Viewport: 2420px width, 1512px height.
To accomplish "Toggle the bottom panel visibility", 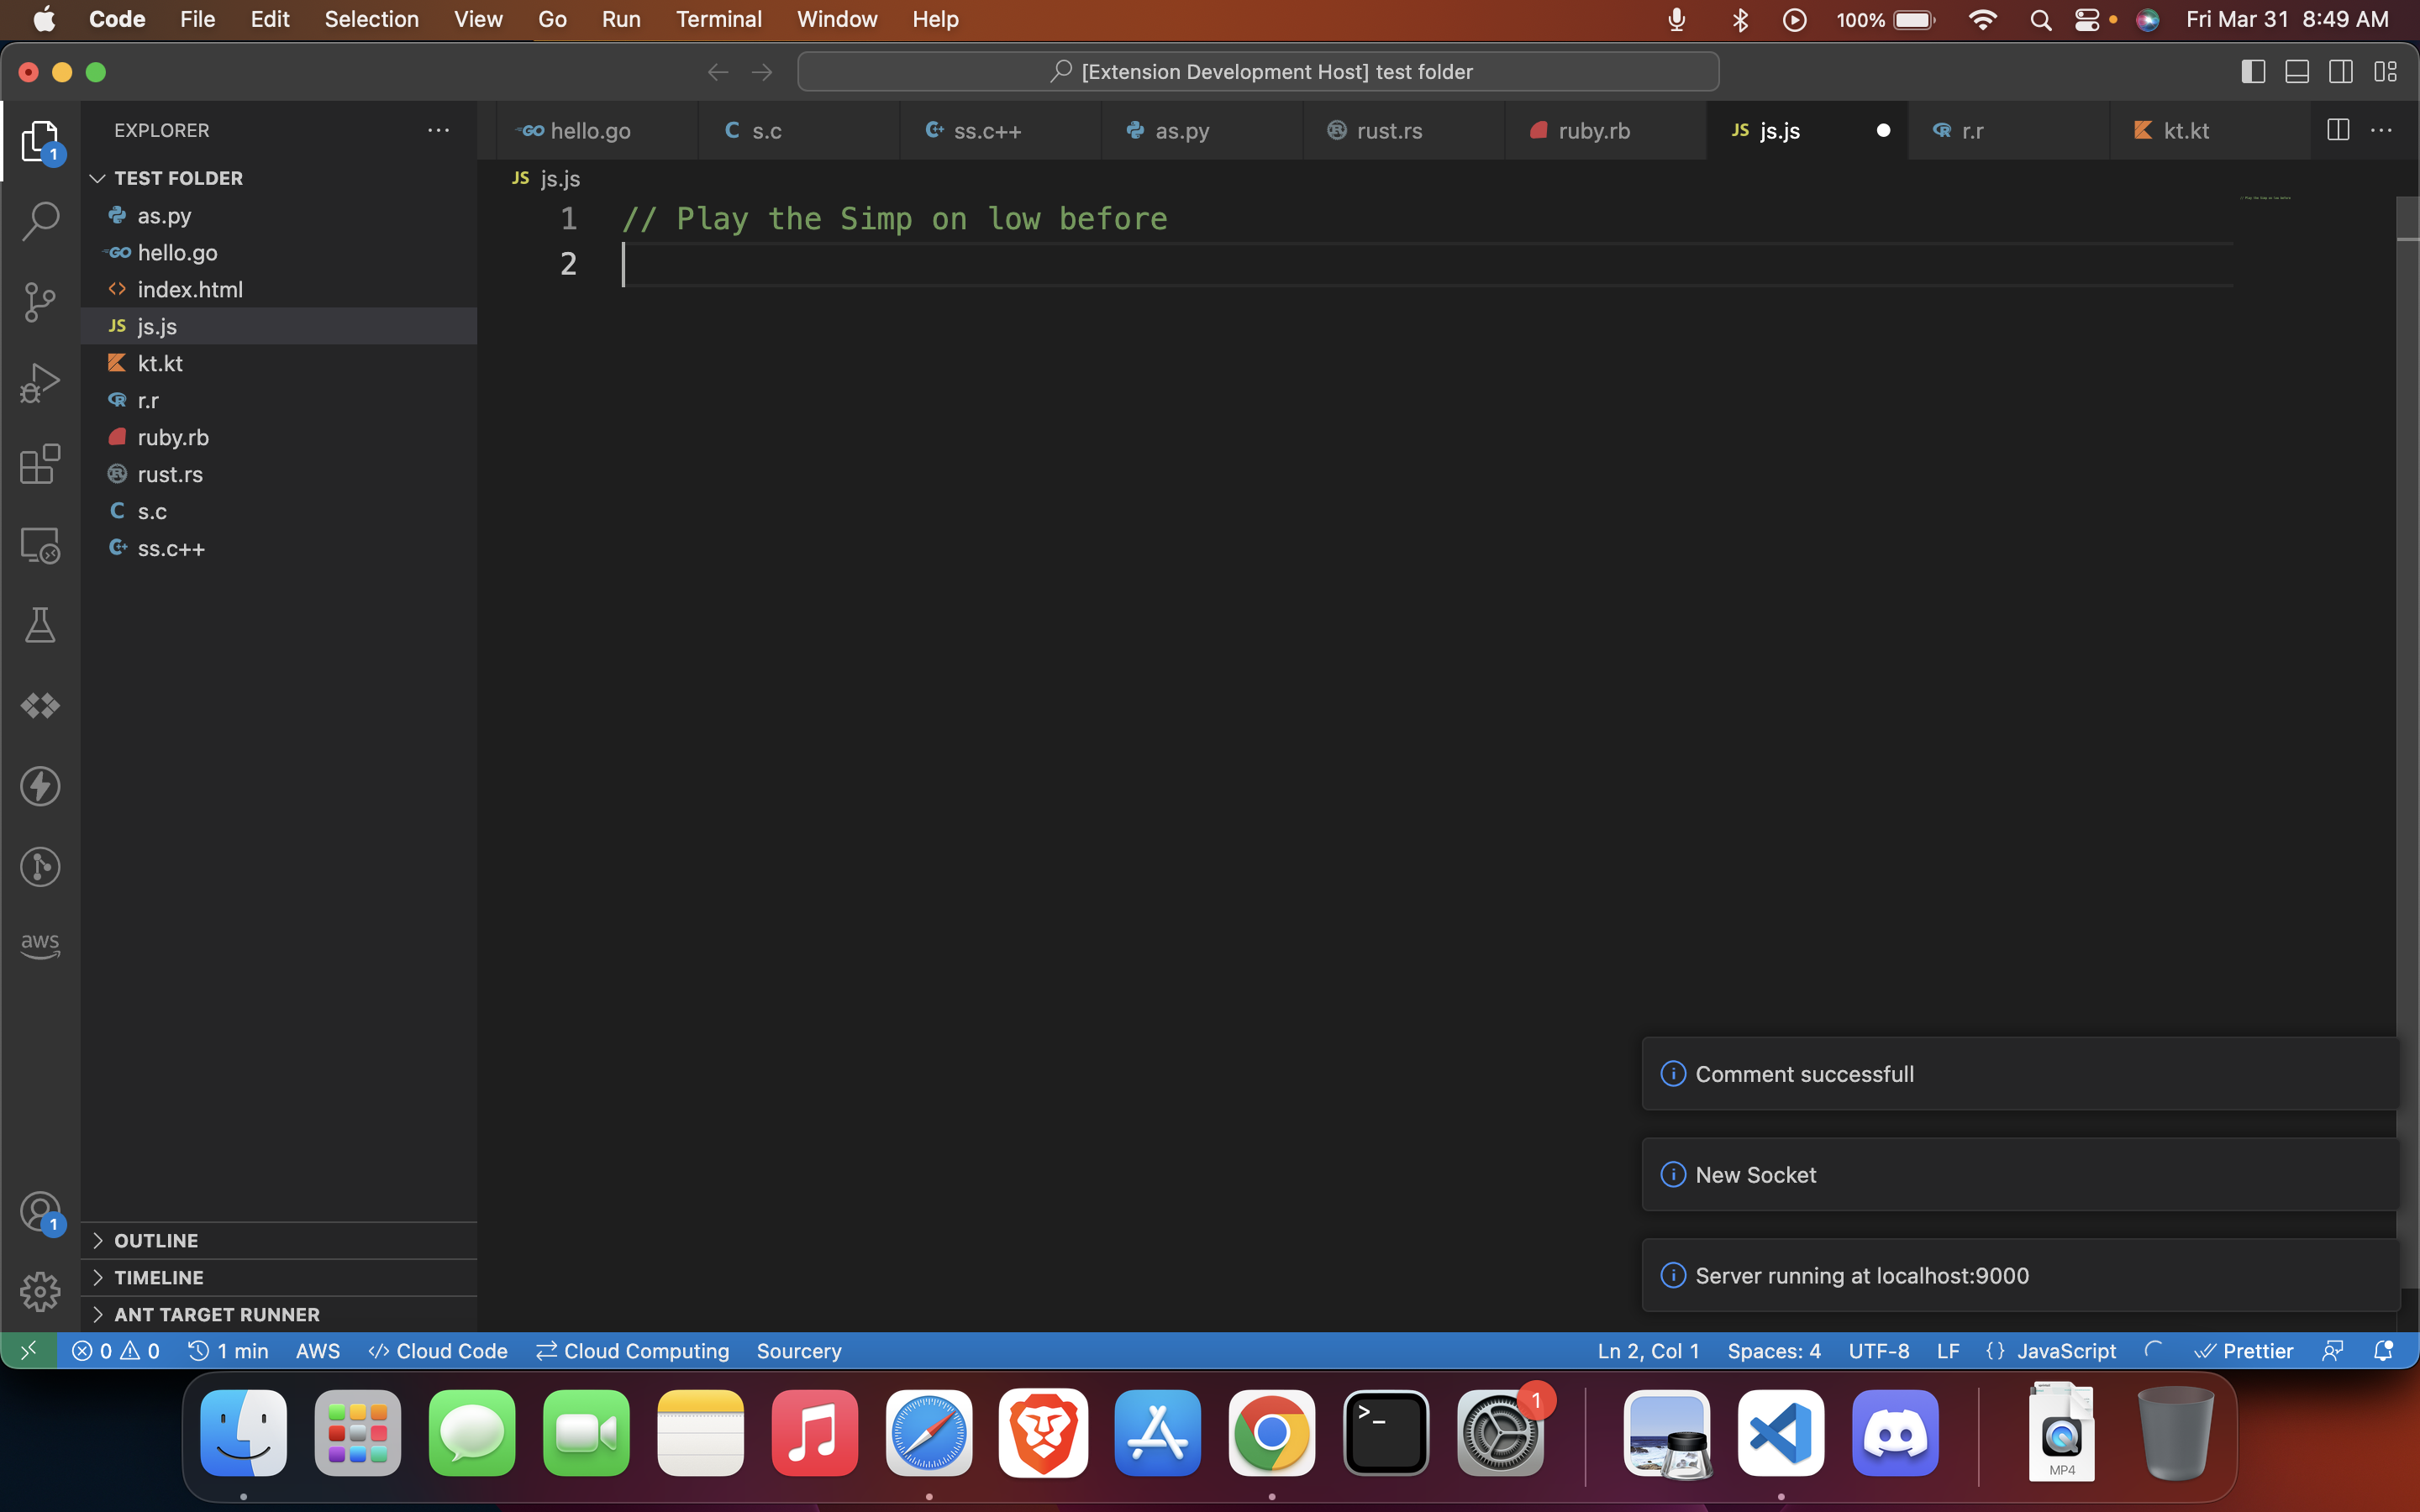I will pyautogui.click(x=2297, y=72).
